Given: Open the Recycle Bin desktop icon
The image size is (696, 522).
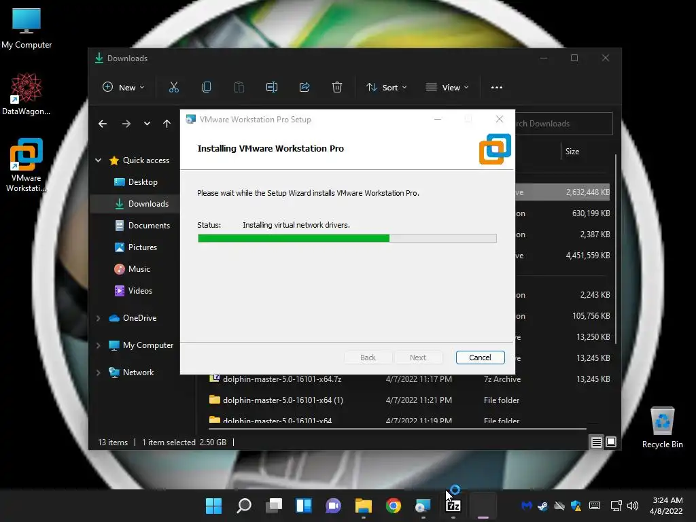Looking at the screenshot, I should pyautogui.click(x=662, y=428).
